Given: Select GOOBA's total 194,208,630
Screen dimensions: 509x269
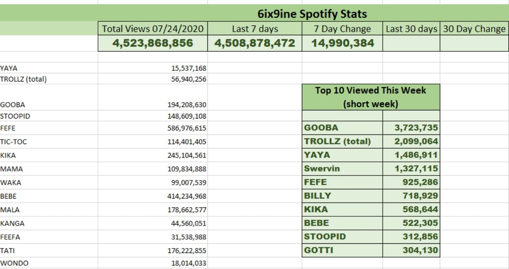Looking at the screenshot, I should tap(187, 105).
